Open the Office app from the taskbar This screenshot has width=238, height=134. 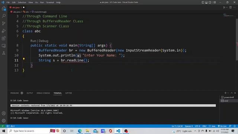[110, 131]
